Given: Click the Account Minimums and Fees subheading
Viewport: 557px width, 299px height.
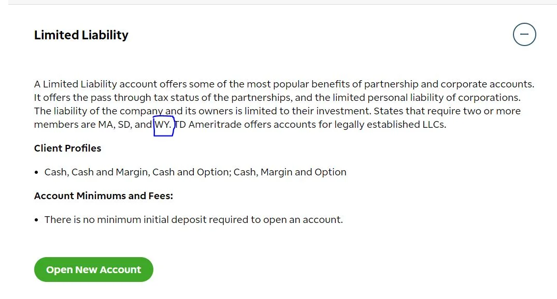Looking at the screenshot, I should tap(104, 196).
